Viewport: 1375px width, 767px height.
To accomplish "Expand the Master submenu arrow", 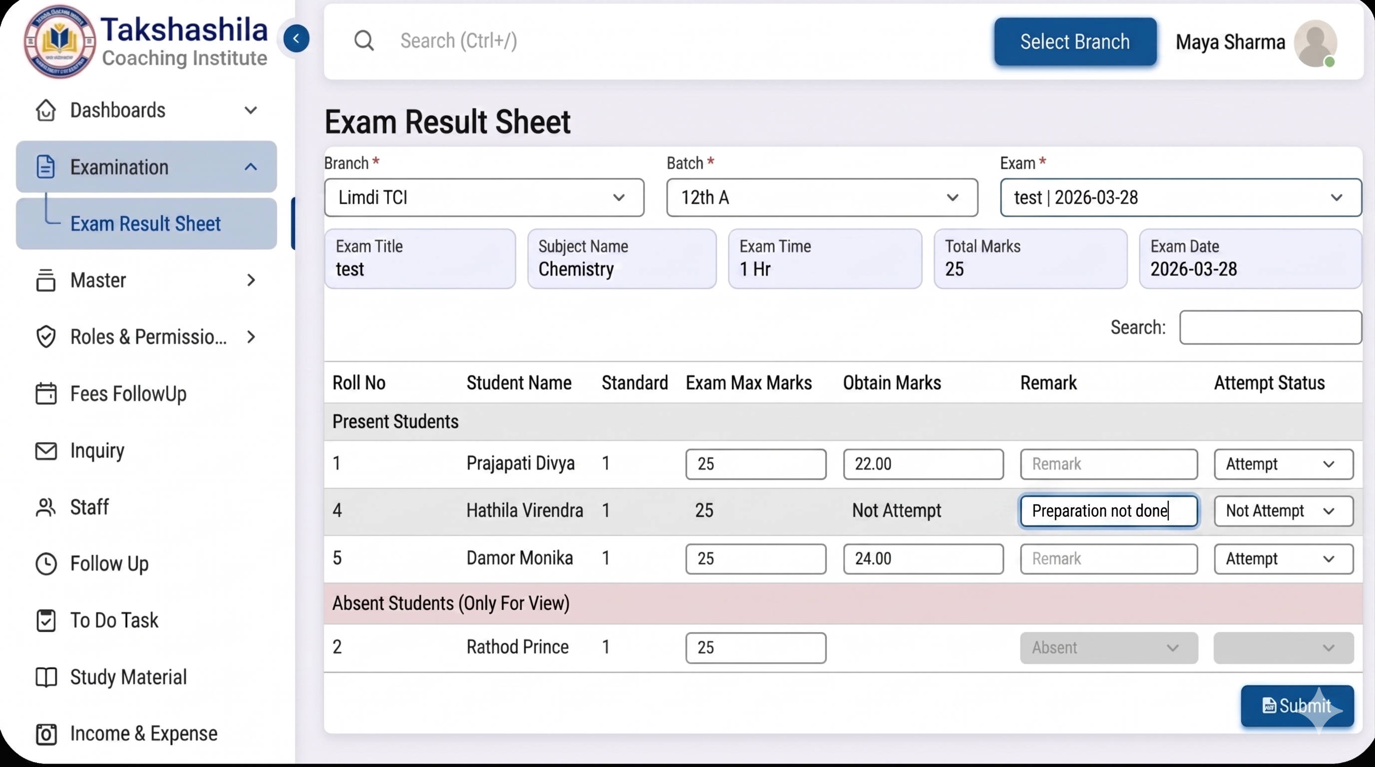I will click(251, 280).
